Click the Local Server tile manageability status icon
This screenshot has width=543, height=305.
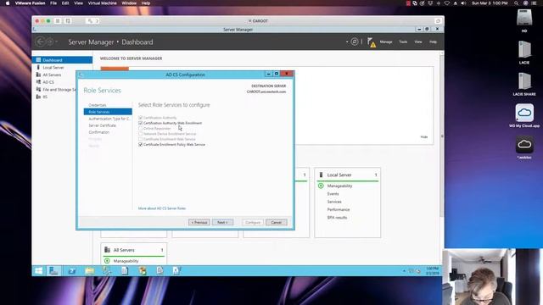click(321, 186)
